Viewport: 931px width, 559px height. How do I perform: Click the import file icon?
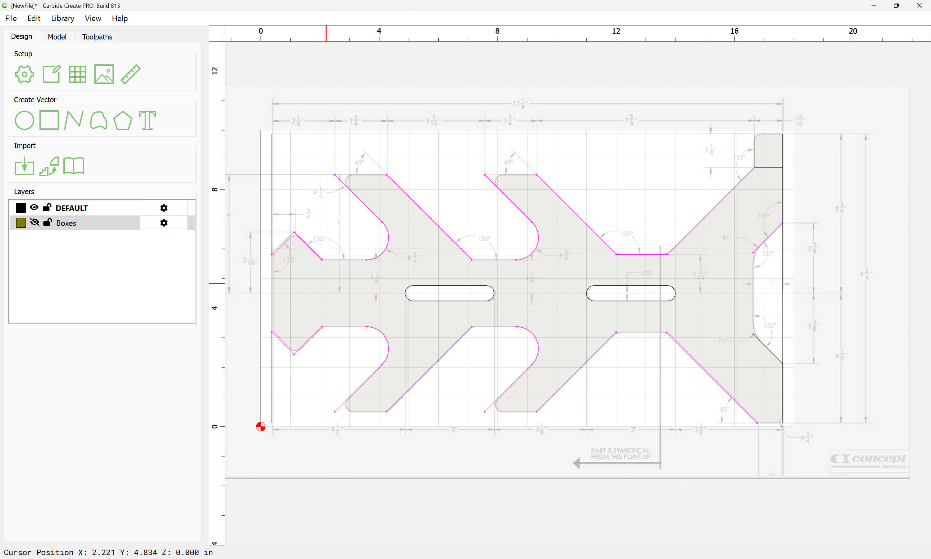pyautogui.click(x=25, y=166)
